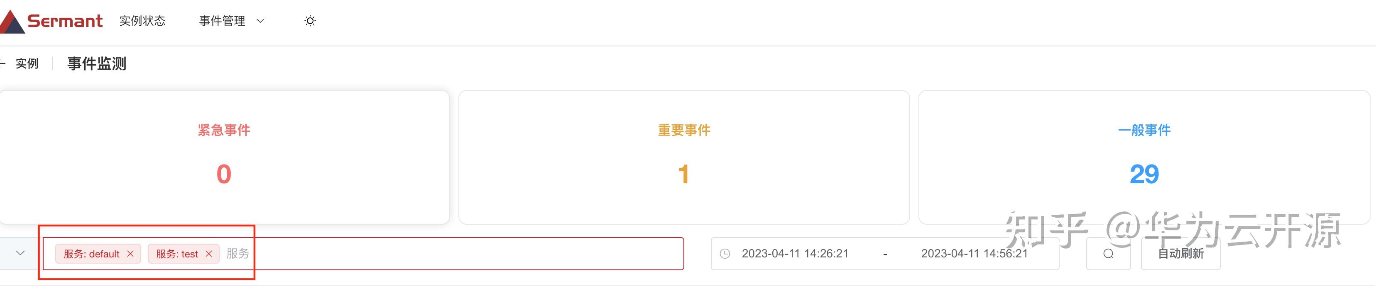This screenshot has width=1376, height=286.
Task: Remove the 服务: test filter tag
Action: click(209, 254)
